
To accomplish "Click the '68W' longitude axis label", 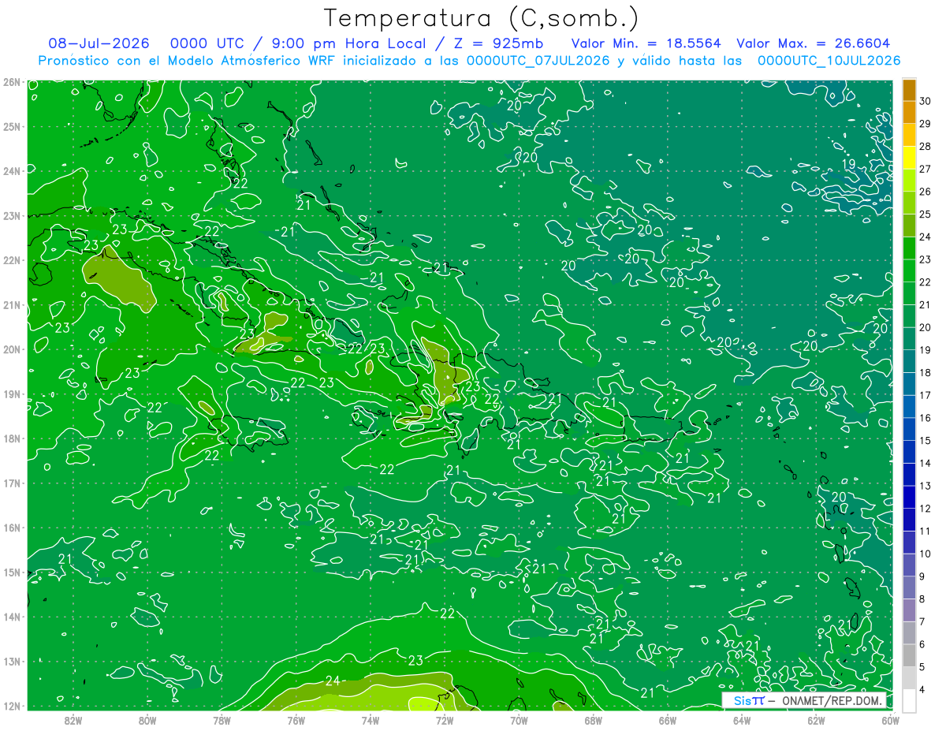I will pos(594,720).
